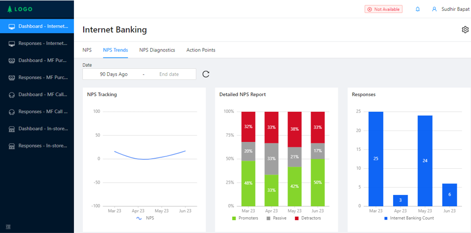Open Responses - Internet Banking sidebar link
The height and width of the screenshot is (233, 471).
pos(42,44)
